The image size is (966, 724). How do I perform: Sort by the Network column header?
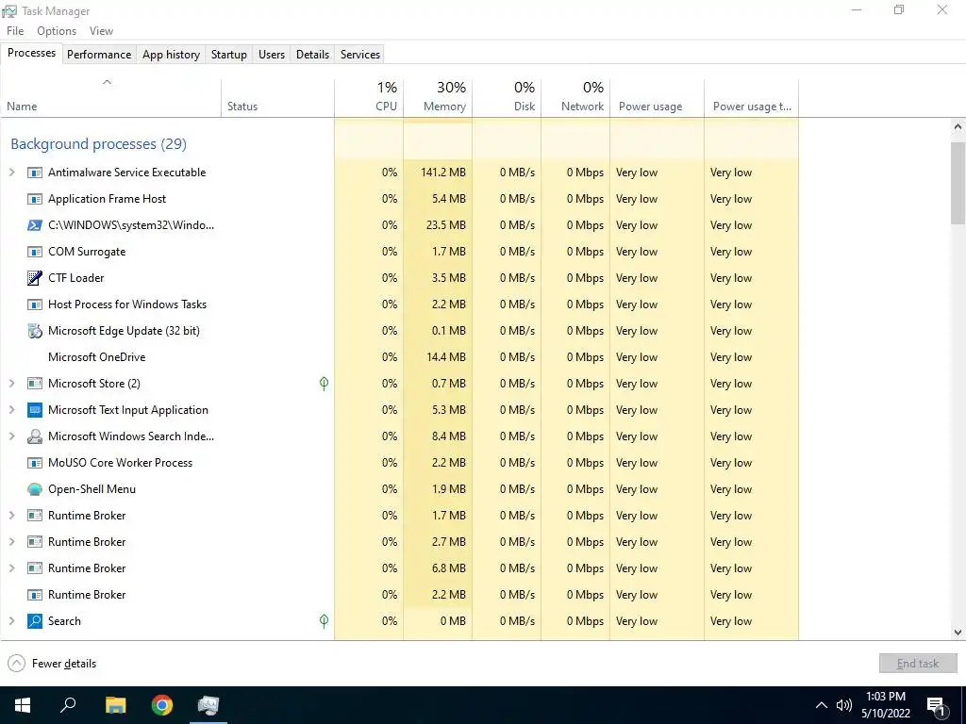pos(576,97)
